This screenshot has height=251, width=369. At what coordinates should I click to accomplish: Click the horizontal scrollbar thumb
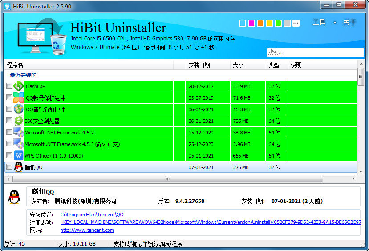tap(168, 179)
